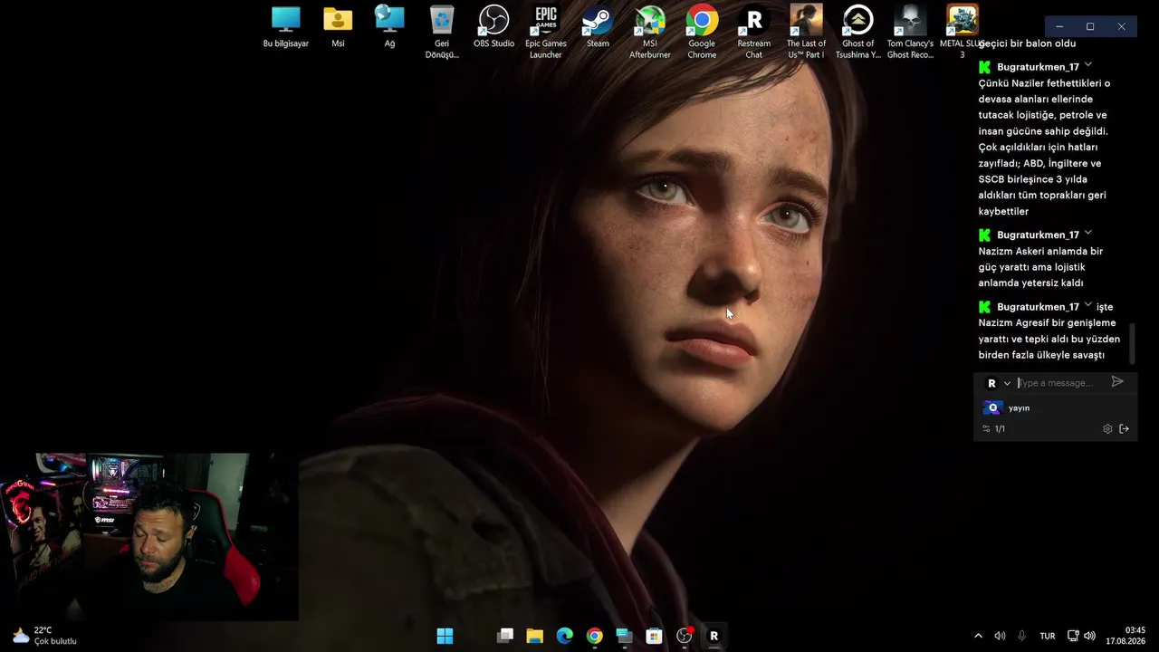Open network settings from system tray
The image size is (1159, 652).
[x=1073, y=636]
